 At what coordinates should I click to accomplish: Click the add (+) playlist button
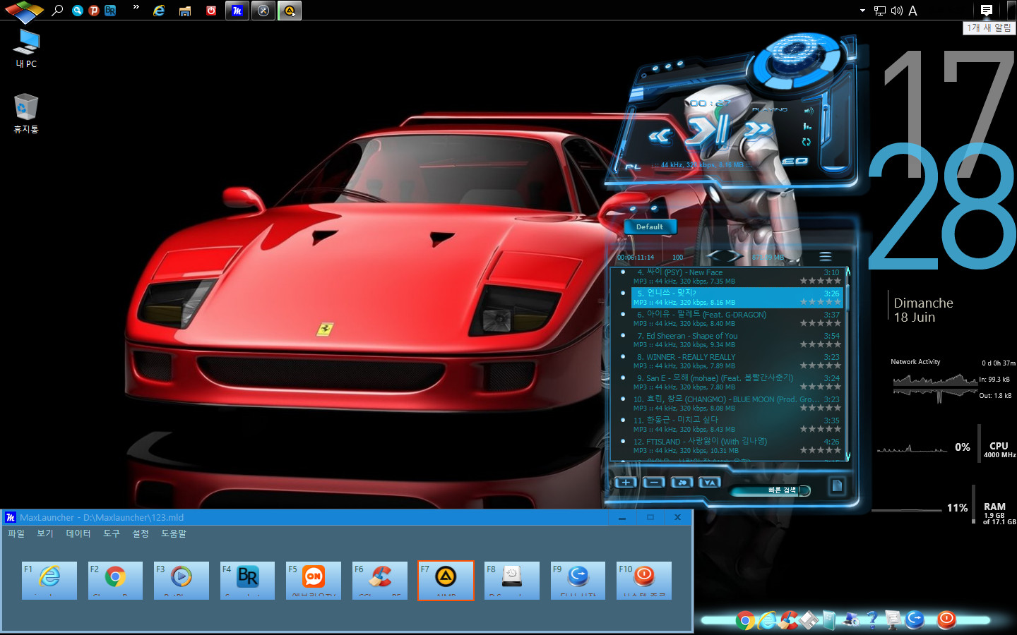626,483
